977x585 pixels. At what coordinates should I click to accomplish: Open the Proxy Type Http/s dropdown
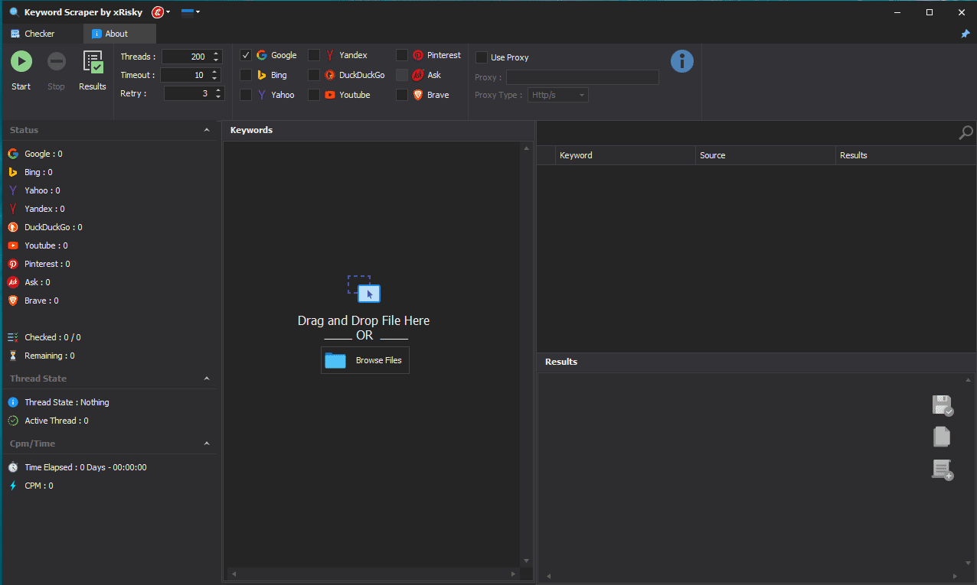pyautogui.click(x=558, y=95)
